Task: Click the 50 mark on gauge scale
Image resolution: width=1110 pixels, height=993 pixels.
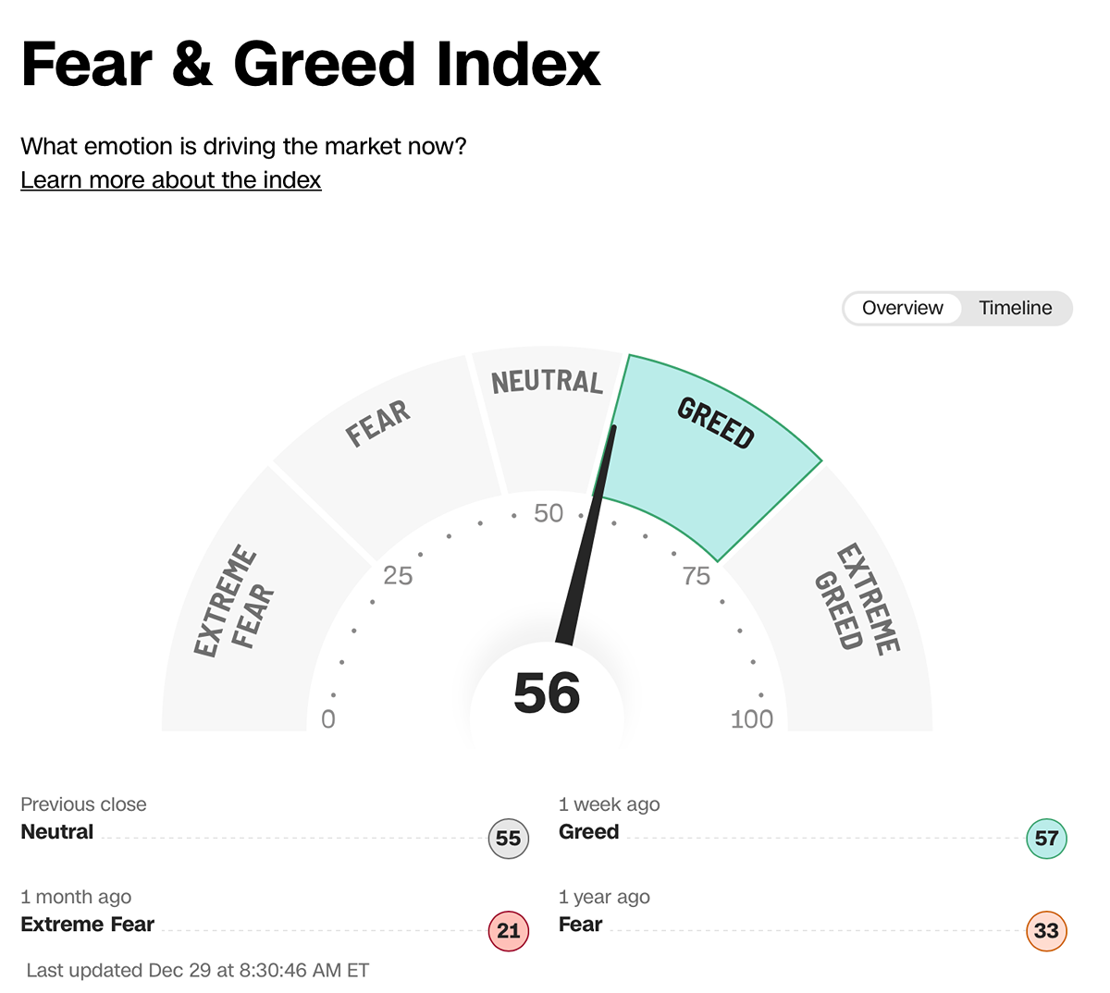Action: [x=549, y=513]
